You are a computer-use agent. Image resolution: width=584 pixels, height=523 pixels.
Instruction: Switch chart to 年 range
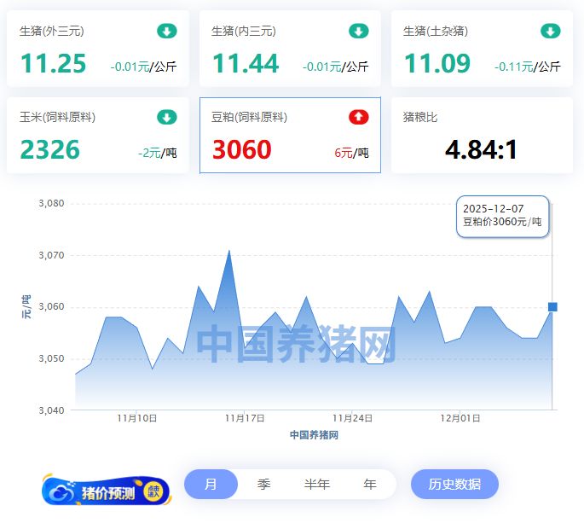point(369,485)
